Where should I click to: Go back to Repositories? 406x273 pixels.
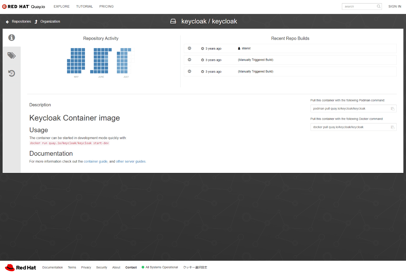pyautogui.click(x=21, y=21)
